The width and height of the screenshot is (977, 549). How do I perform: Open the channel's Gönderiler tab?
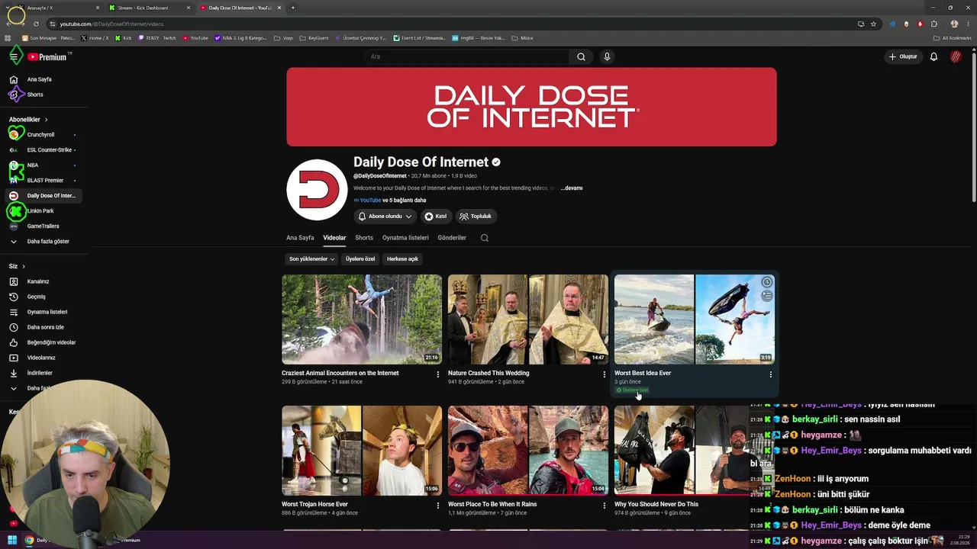(452, 238)
